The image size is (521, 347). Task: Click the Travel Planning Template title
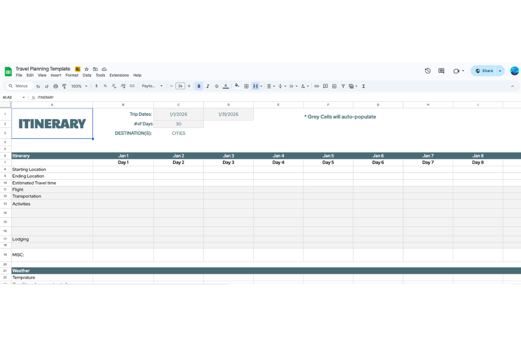click(43, 69)
